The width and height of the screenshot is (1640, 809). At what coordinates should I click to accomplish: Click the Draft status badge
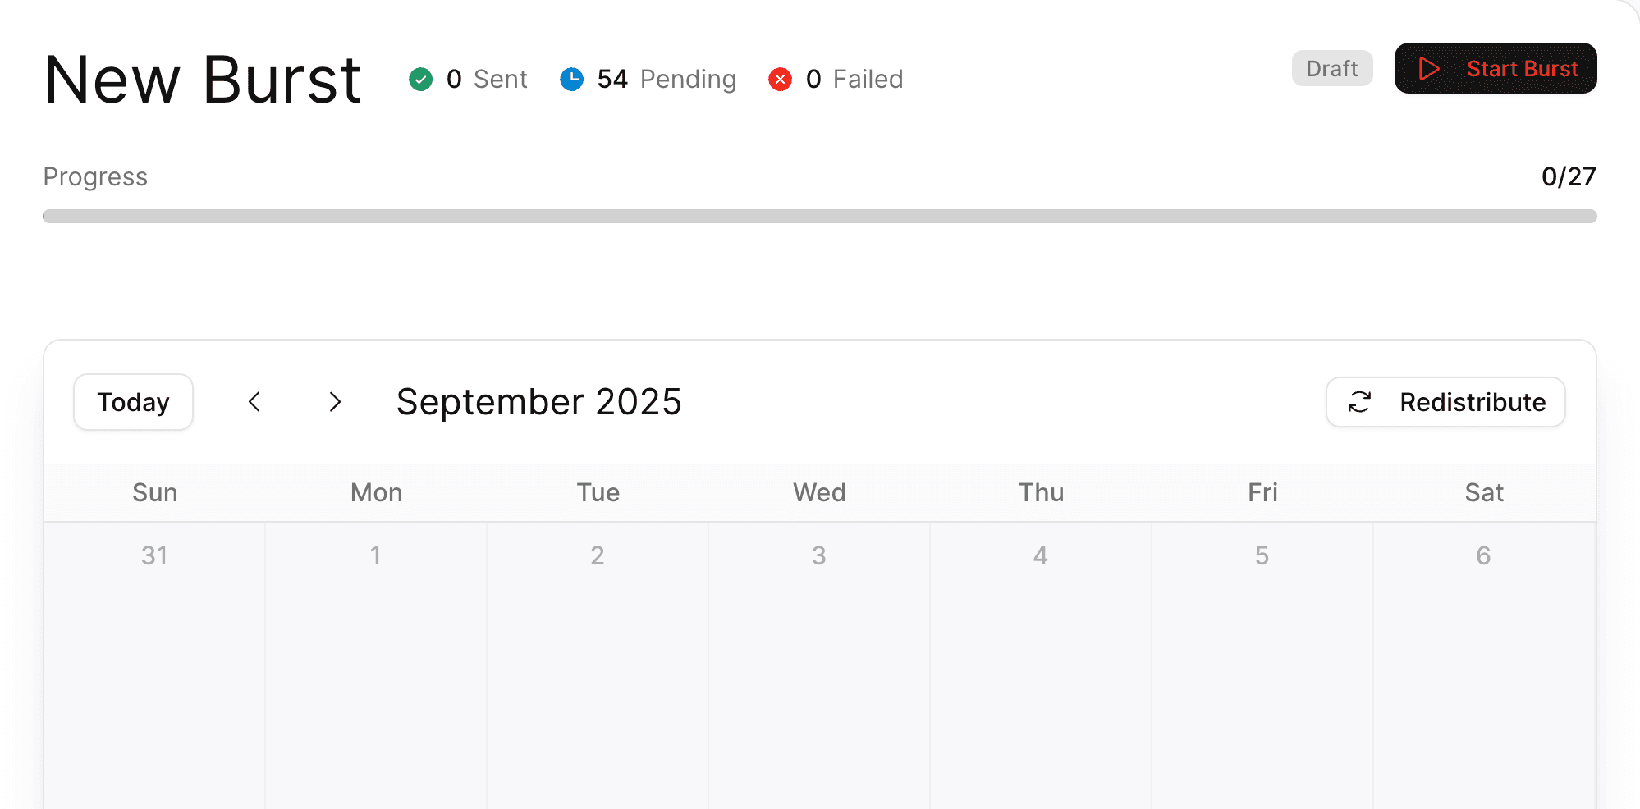[x=1332, y=68]
